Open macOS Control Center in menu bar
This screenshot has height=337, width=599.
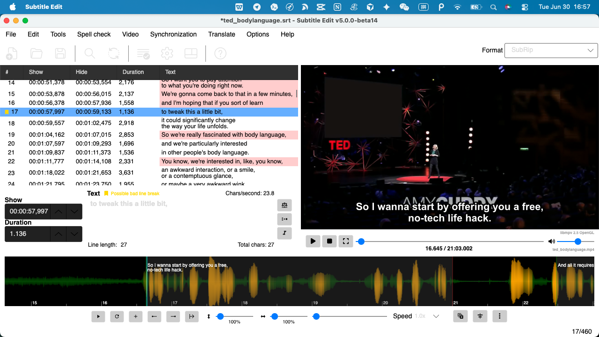coord(525,7)
